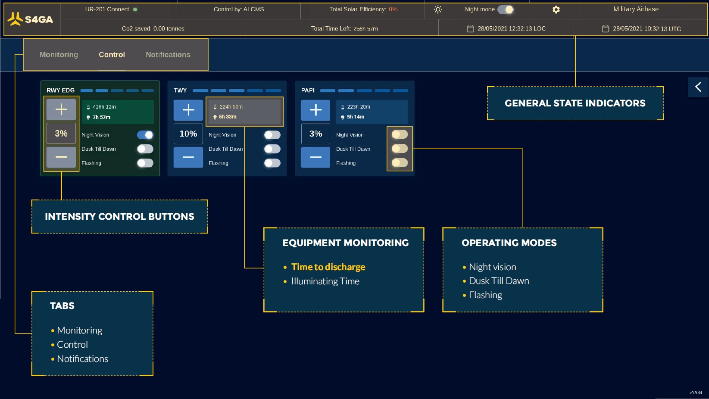Decrease PAPI intensity with the minus button
The image size is (709, 399).
click(315, 157)
